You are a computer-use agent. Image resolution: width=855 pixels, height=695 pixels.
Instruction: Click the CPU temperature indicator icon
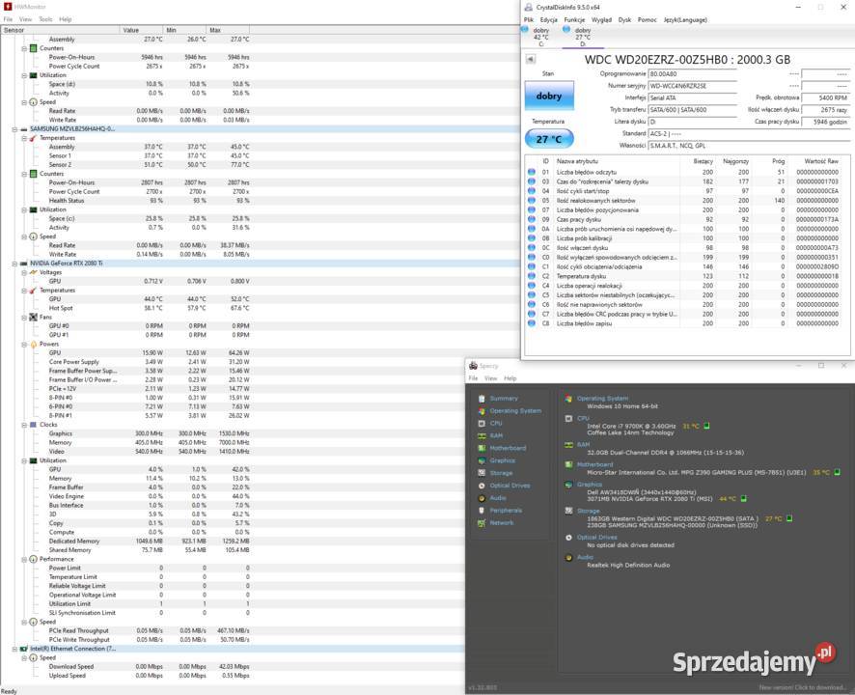[x=706, y=426]
